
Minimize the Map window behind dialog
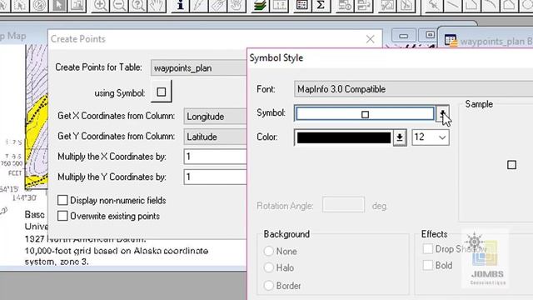pos(403,36)
